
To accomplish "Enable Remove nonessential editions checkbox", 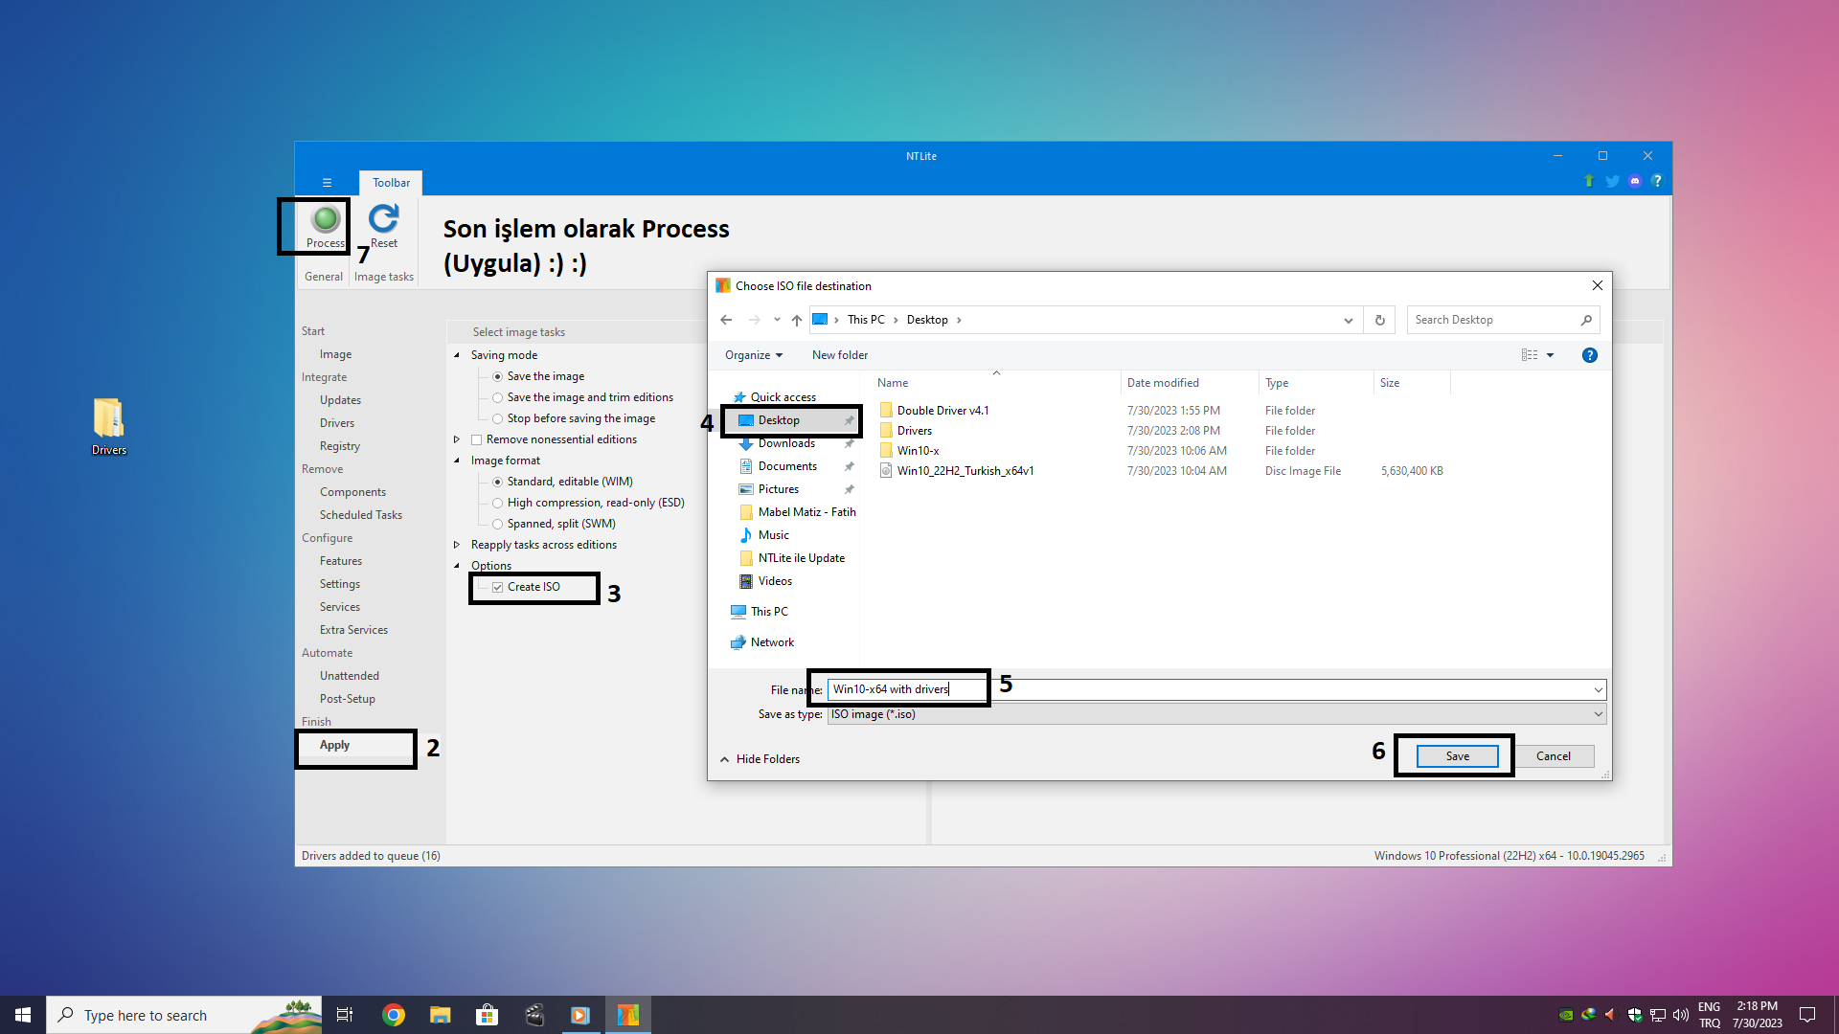I will tap(476, 439).
